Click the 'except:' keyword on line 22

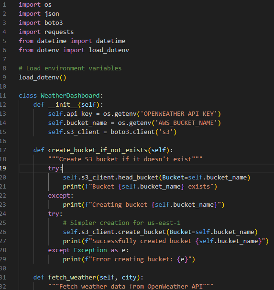click(61, 196)
